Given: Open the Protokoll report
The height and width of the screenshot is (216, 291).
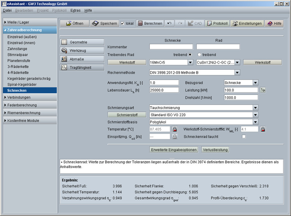Looking at the screenshot, I should (x=217, y=23).
